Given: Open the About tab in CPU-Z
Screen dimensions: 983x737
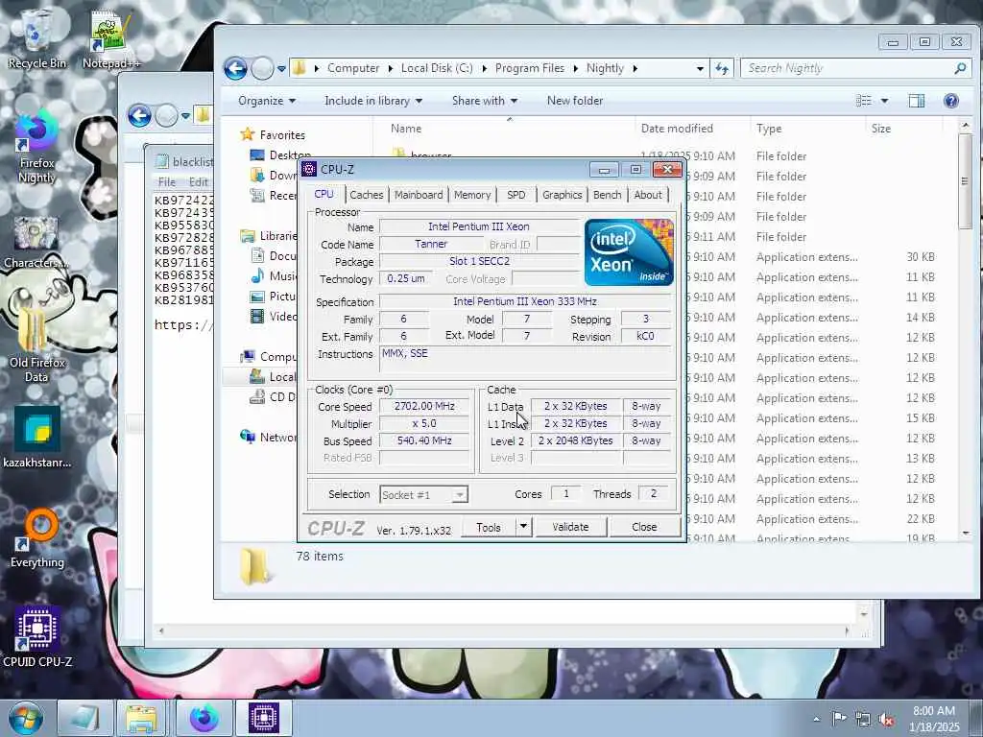Looking at the screenshot, I should tap(648, 195).
